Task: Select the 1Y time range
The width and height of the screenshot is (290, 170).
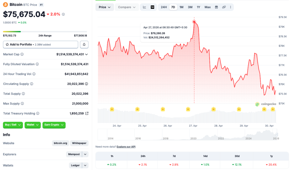Action: 199,7
